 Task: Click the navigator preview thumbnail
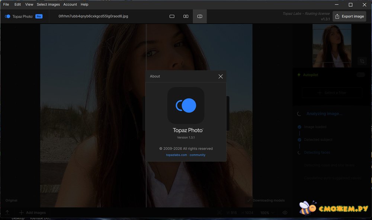click(332, 45)
